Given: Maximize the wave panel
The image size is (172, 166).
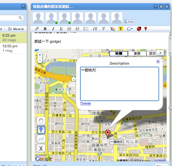Looking at the screenshot, I should click(161, 6).
